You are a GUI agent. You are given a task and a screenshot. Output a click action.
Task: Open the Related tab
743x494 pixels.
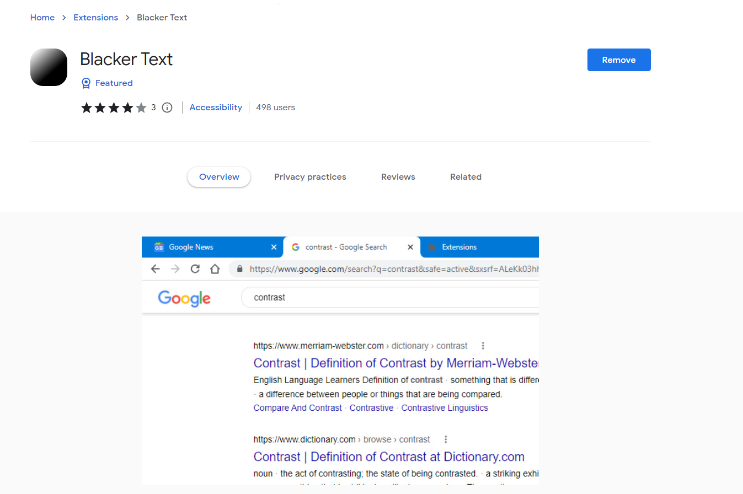tap(466, 177)
